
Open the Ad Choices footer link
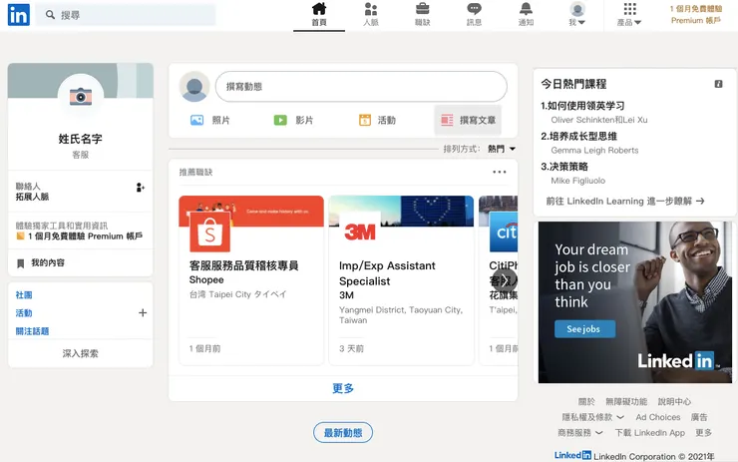658,417
